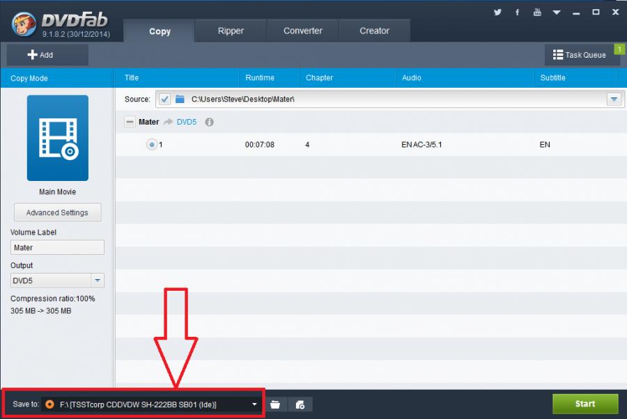Click the DVDFab logo
Viewport: 627px width, 419px height.
pyautogui.click(x=24, y=23)
